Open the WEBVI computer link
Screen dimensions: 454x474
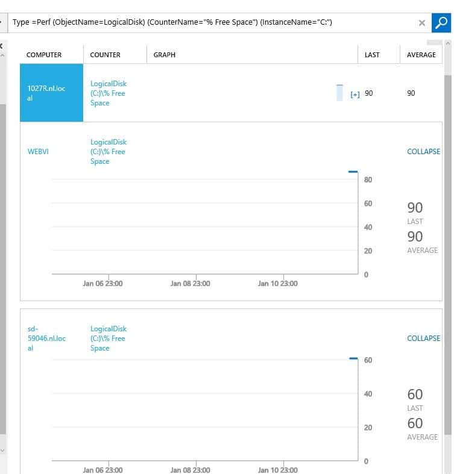point(38,152)
